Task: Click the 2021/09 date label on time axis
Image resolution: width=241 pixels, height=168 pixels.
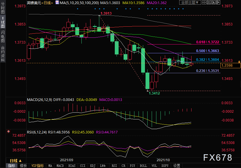Action: click(66, 160)
